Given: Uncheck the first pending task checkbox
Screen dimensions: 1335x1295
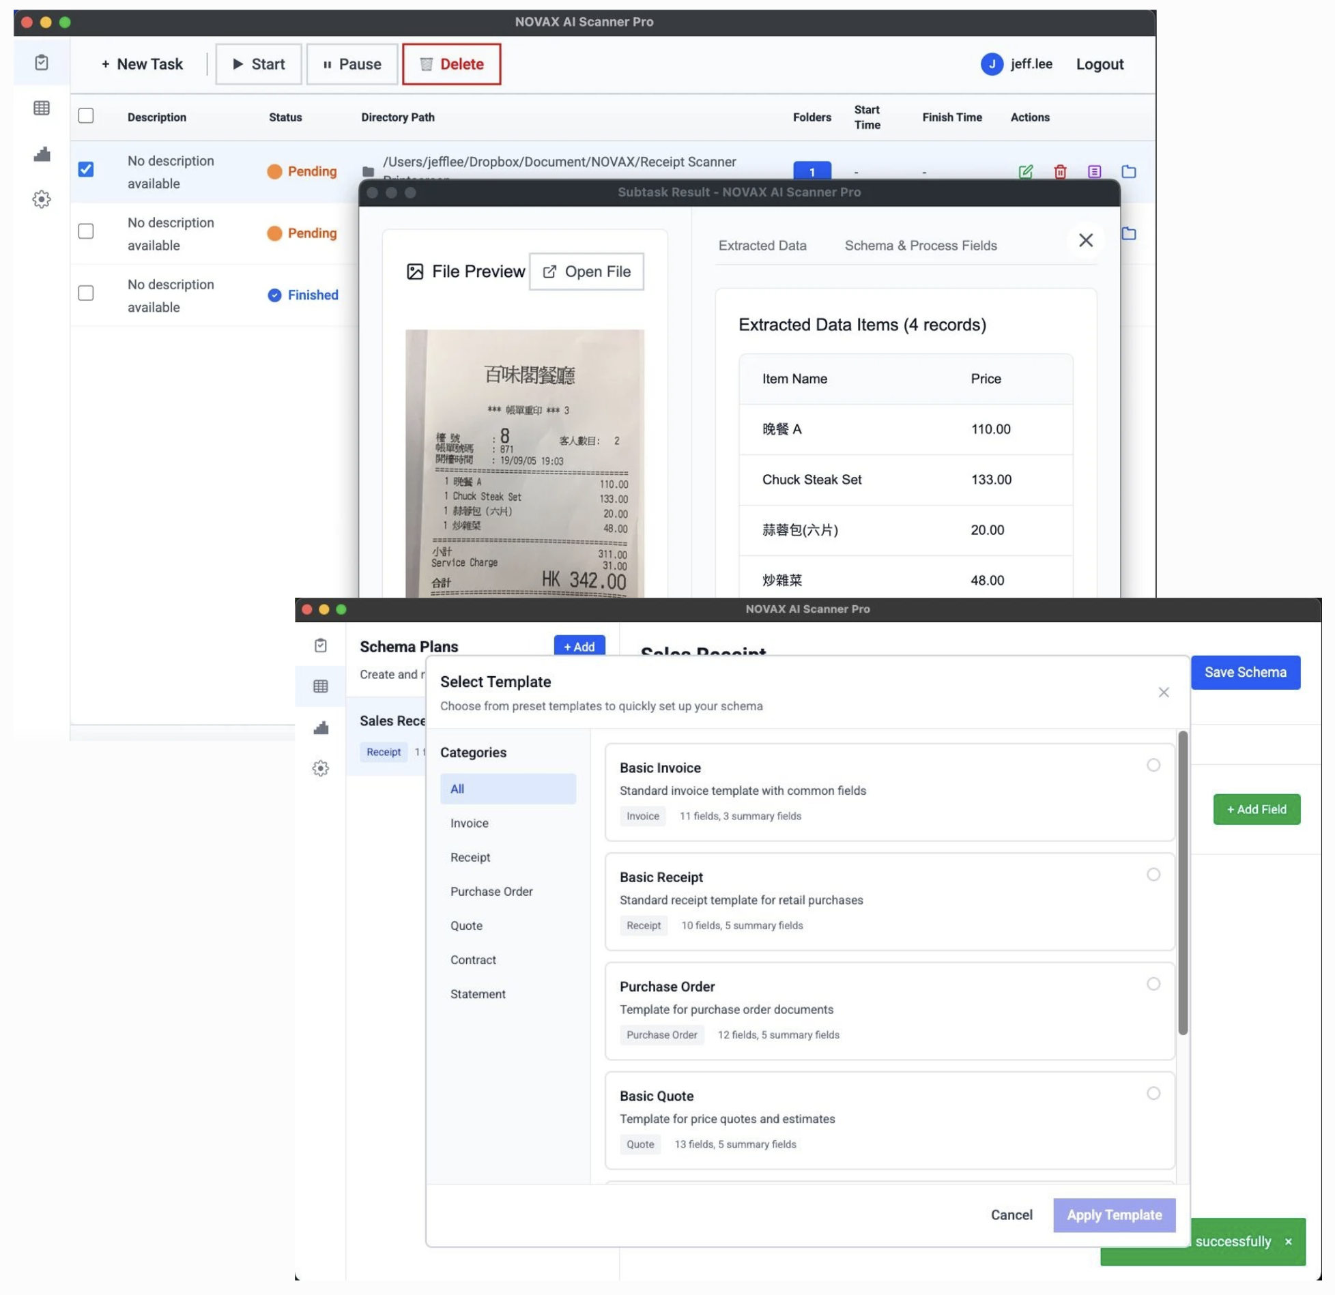Looking at the screenshot, I should coord(86,169).
